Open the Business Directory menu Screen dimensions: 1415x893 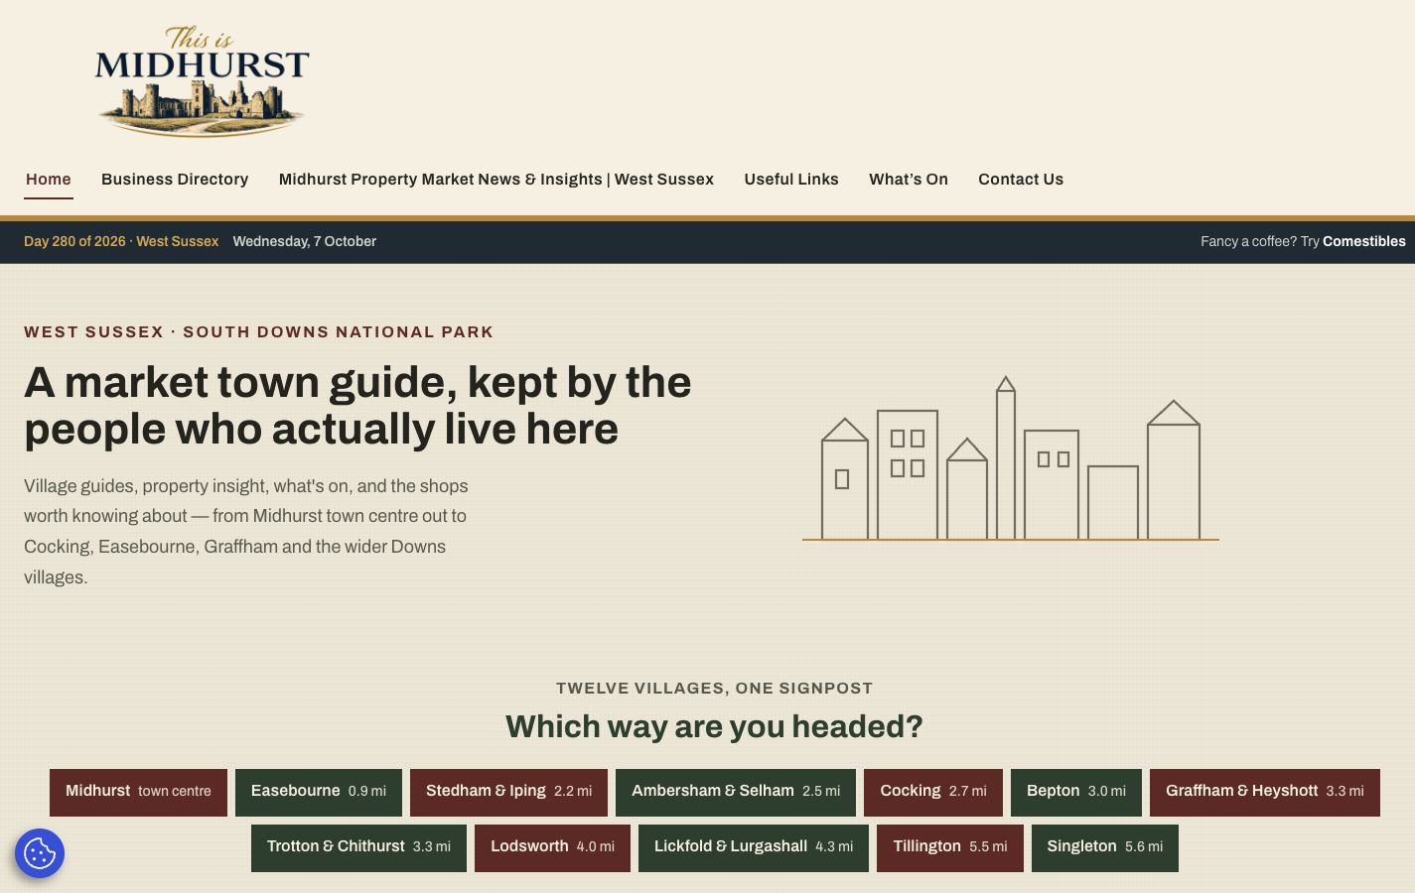[x=175, y=180]
